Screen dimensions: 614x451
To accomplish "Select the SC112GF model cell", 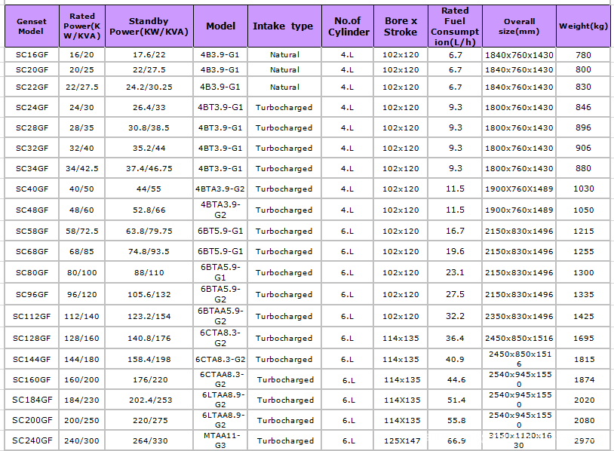I will click(32, 316).
